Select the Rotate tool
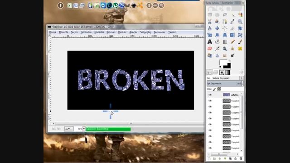Image resolution: width=290 pixels, height=163 pixels. 240,28
